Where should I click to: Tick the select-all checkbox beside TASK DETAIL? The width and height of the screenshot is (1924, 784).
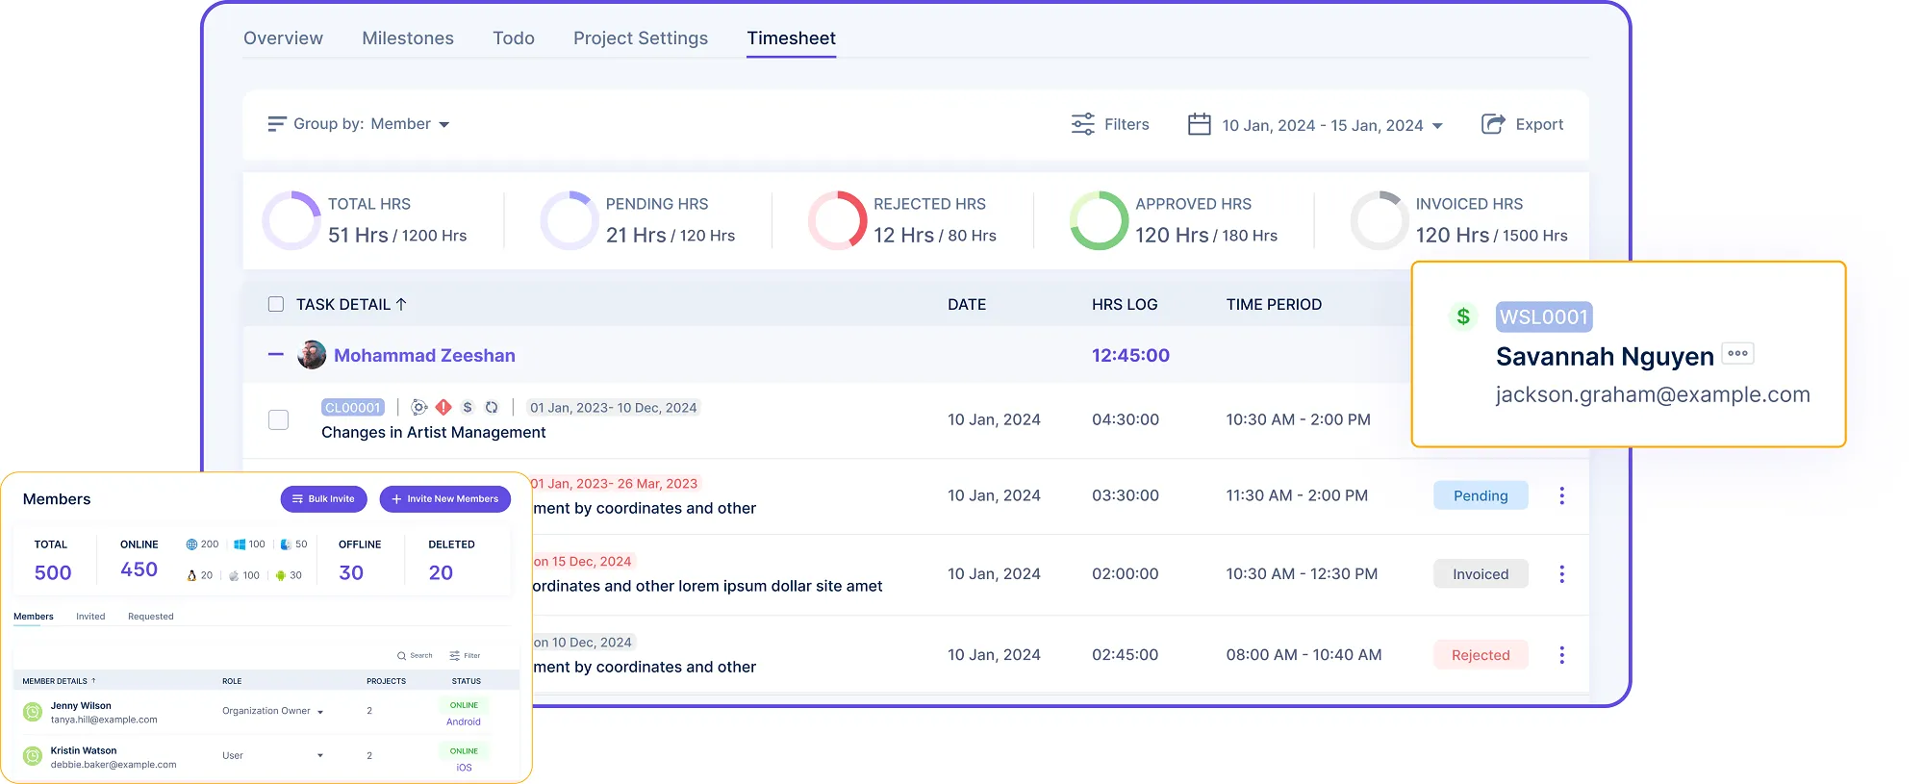click(276, 304)
